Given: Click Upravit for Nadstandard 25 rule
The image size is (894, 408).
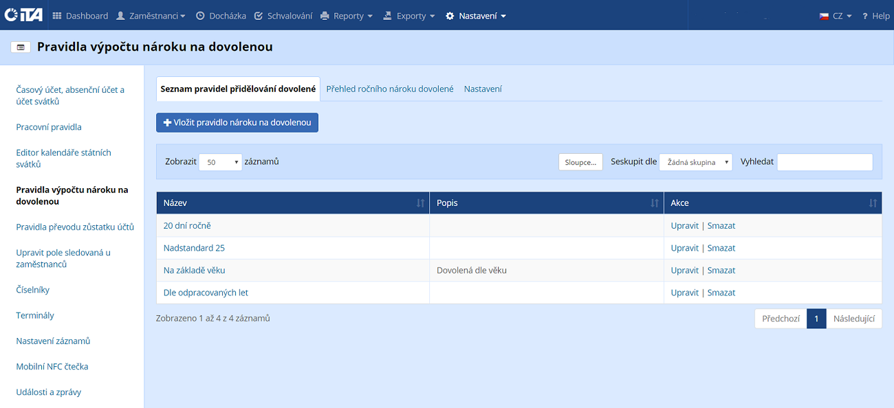Looking at the screenshot, I should click(x=684, y=248).
